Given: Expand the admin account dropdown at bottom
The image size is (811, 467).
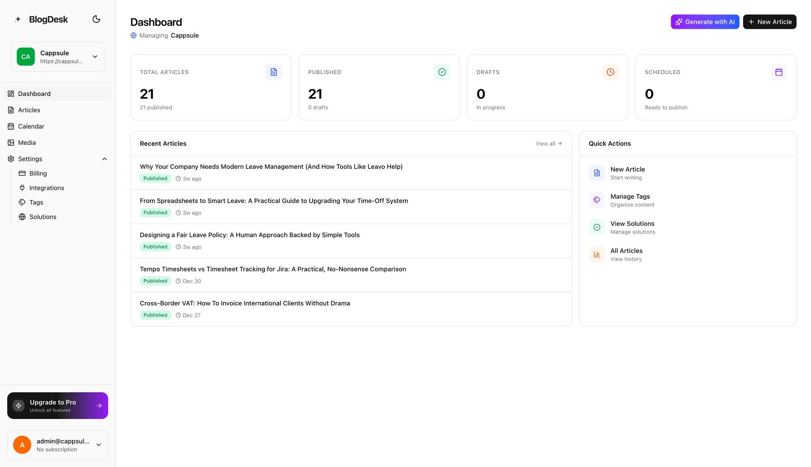Looking at the screenshot, I should pos(98,445).
